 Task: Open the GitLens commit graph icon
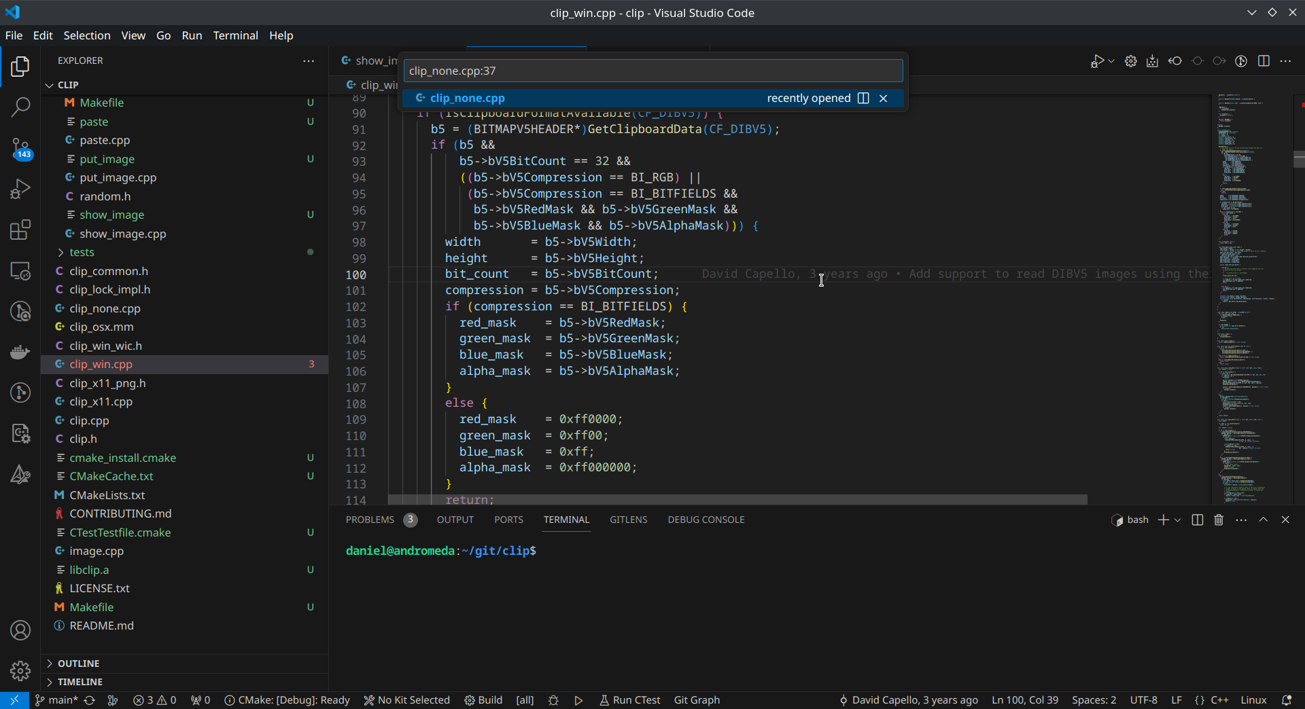tap(21, 393)
